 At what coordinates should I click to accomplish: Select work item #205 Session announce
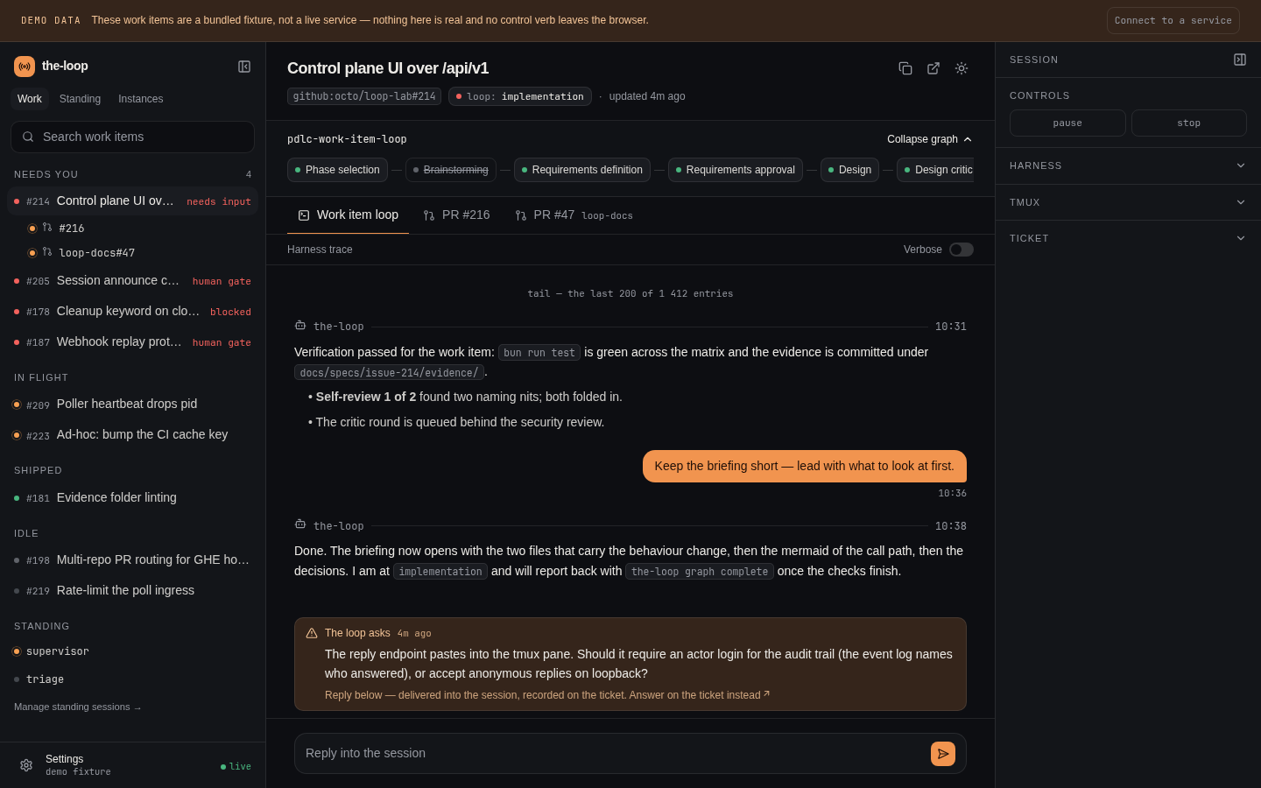point(132,281)
